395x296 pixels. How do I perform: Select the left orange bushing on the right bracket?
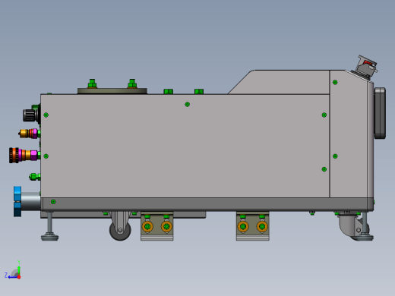[x=243, y=227]
